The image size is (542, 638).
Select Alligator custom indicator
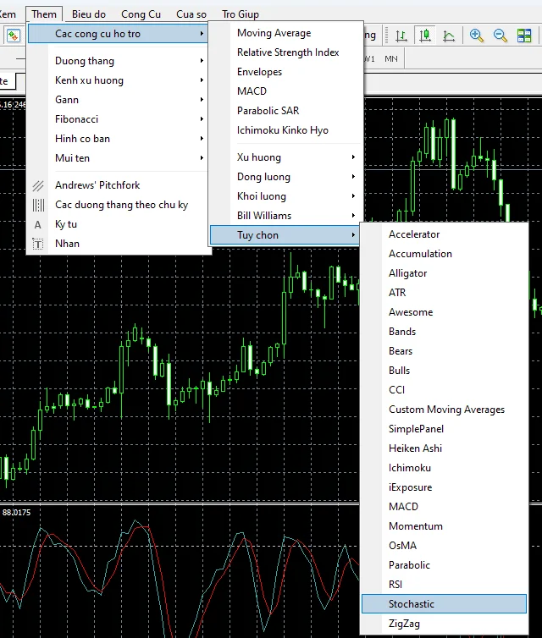point(444,273)
